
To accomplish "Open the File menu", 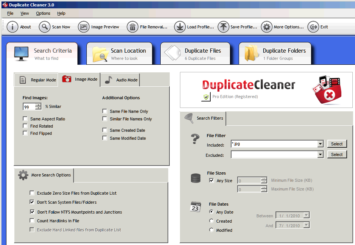I will [10, 13].
